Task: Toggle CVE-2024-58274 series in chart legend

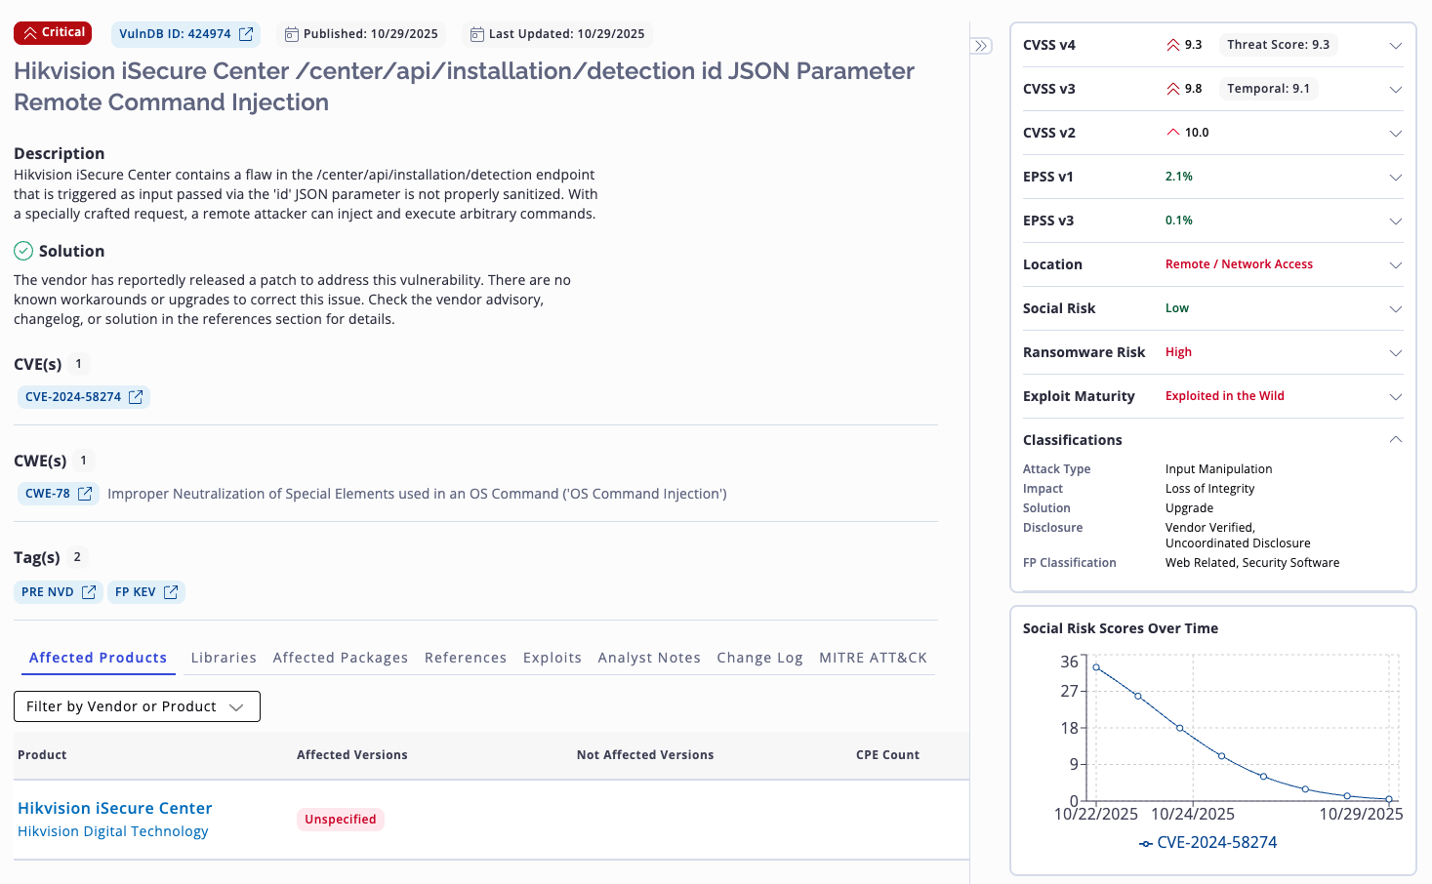Action: [x=1208, y=843]
